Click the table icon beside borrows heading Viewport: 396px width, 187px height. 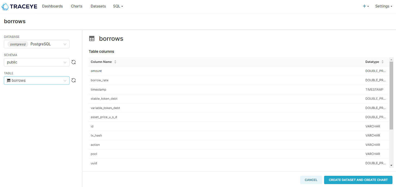point(92,39)
